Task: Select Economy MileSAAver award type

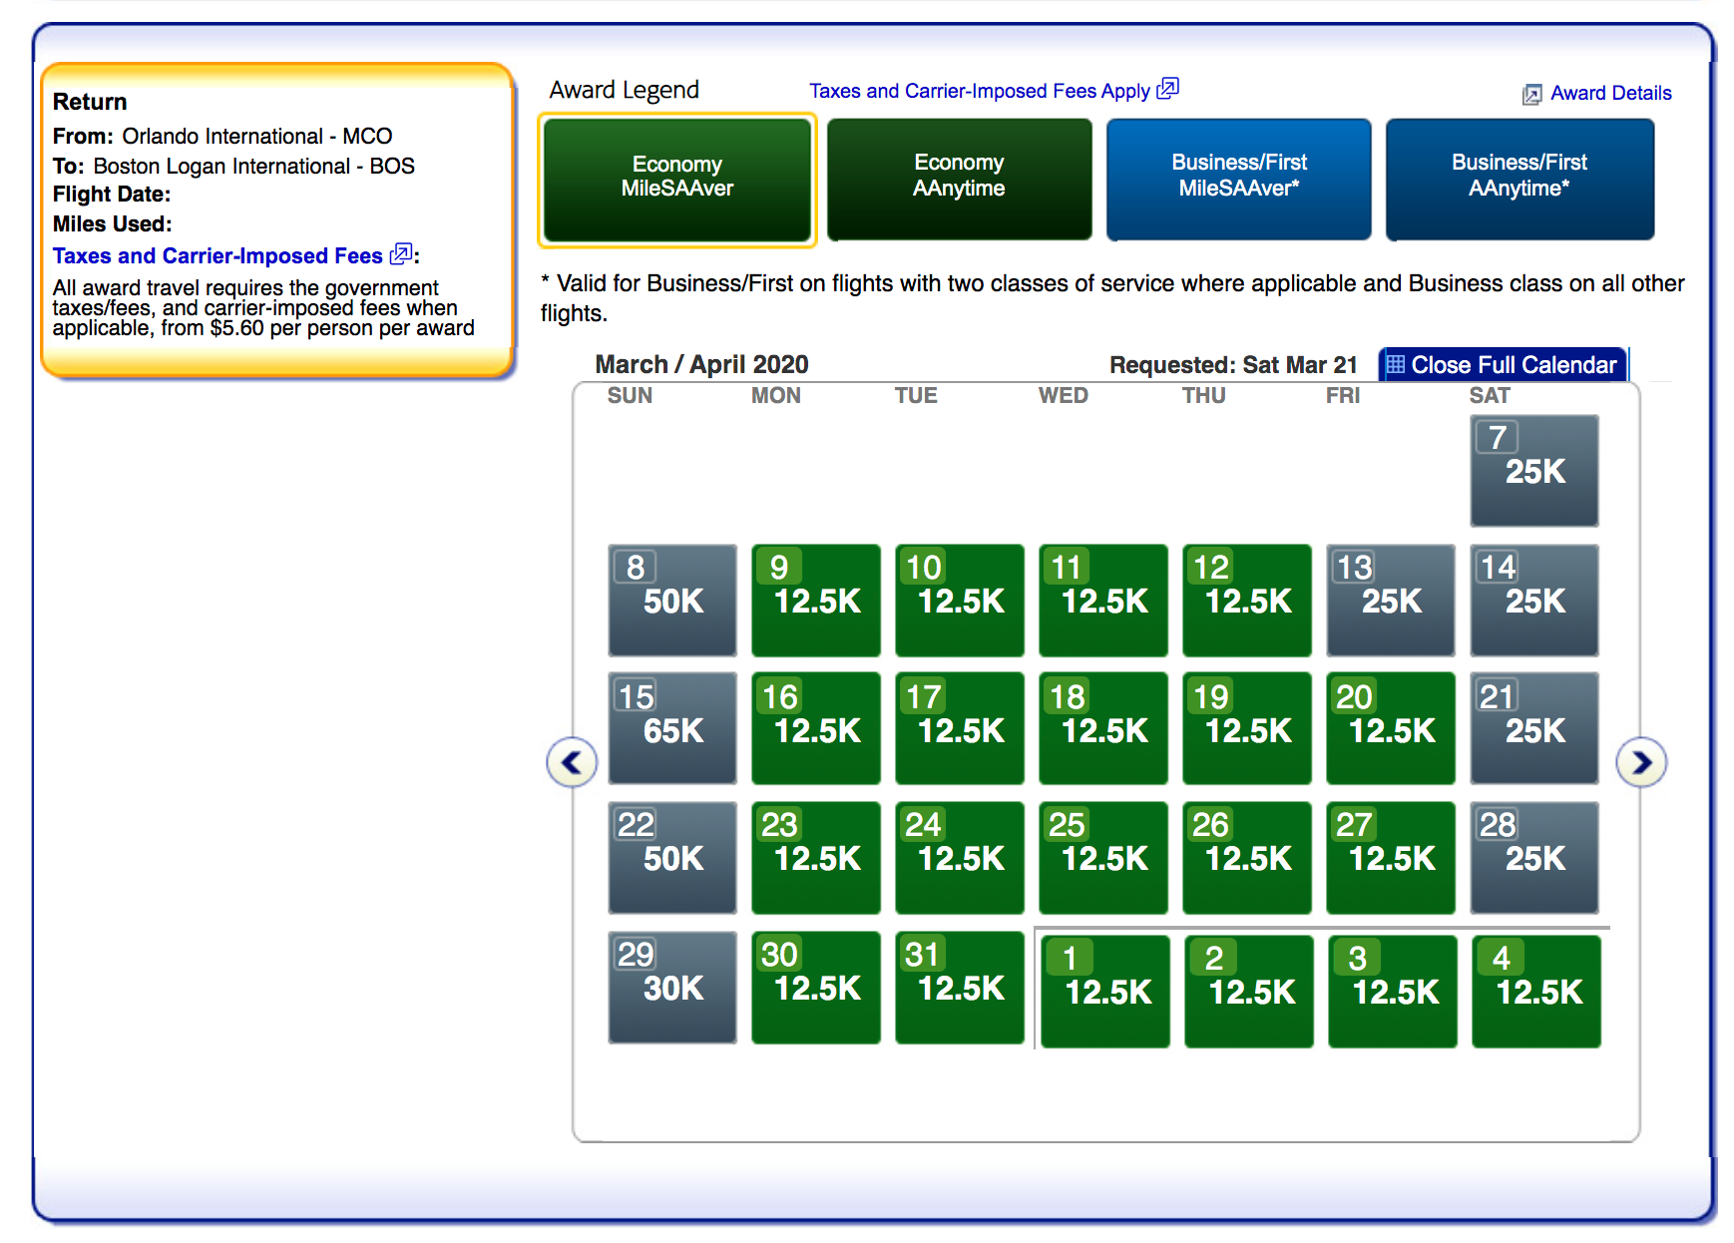Action: click(676, 179)
